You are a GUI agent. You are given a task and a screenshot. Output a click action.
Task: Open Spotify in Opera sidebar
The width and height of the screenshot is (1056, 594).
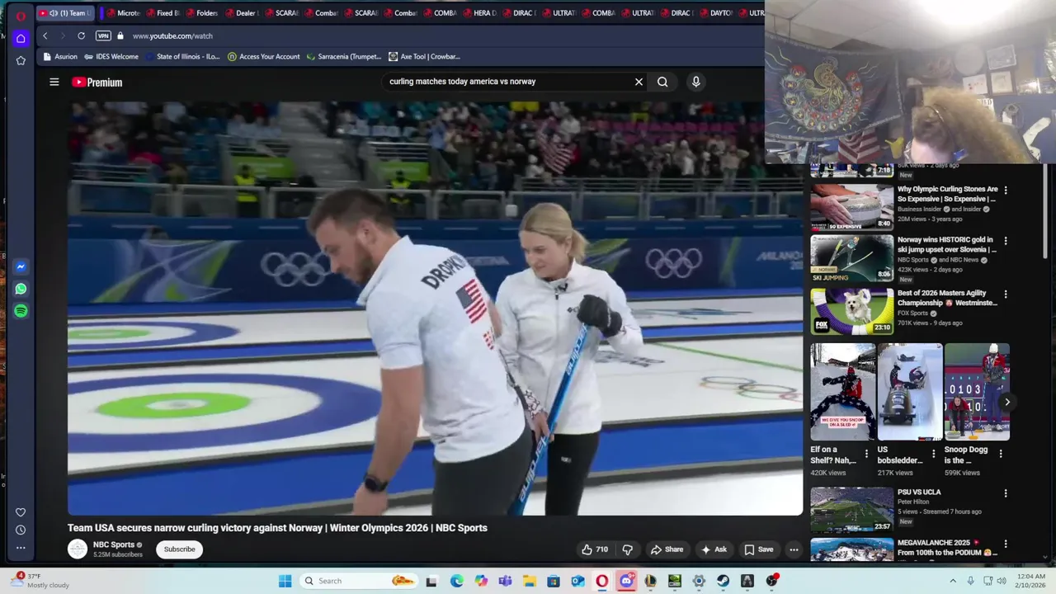tap(21, 311)
